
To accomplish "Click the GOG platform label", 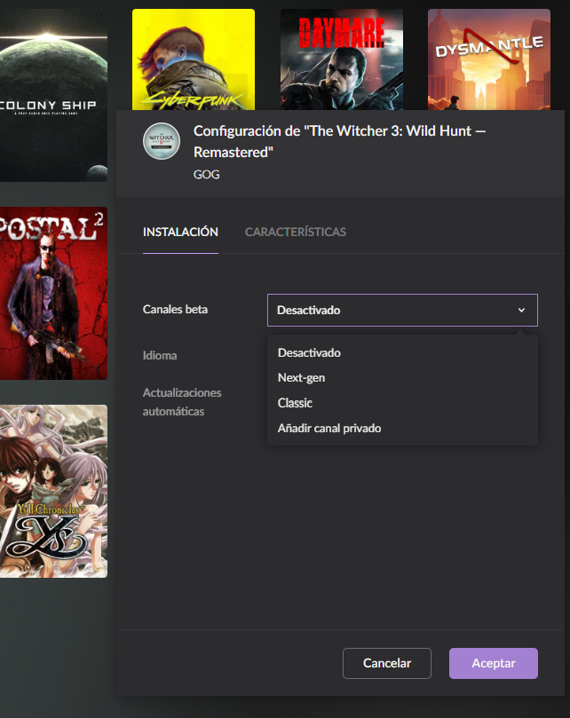I will (206, 175).
